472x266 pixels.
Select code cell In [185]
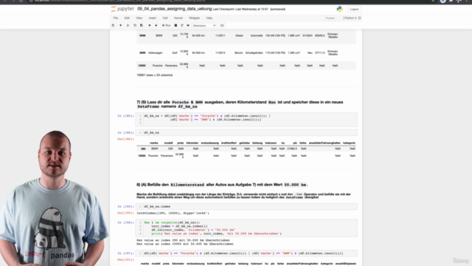(246, 120)
